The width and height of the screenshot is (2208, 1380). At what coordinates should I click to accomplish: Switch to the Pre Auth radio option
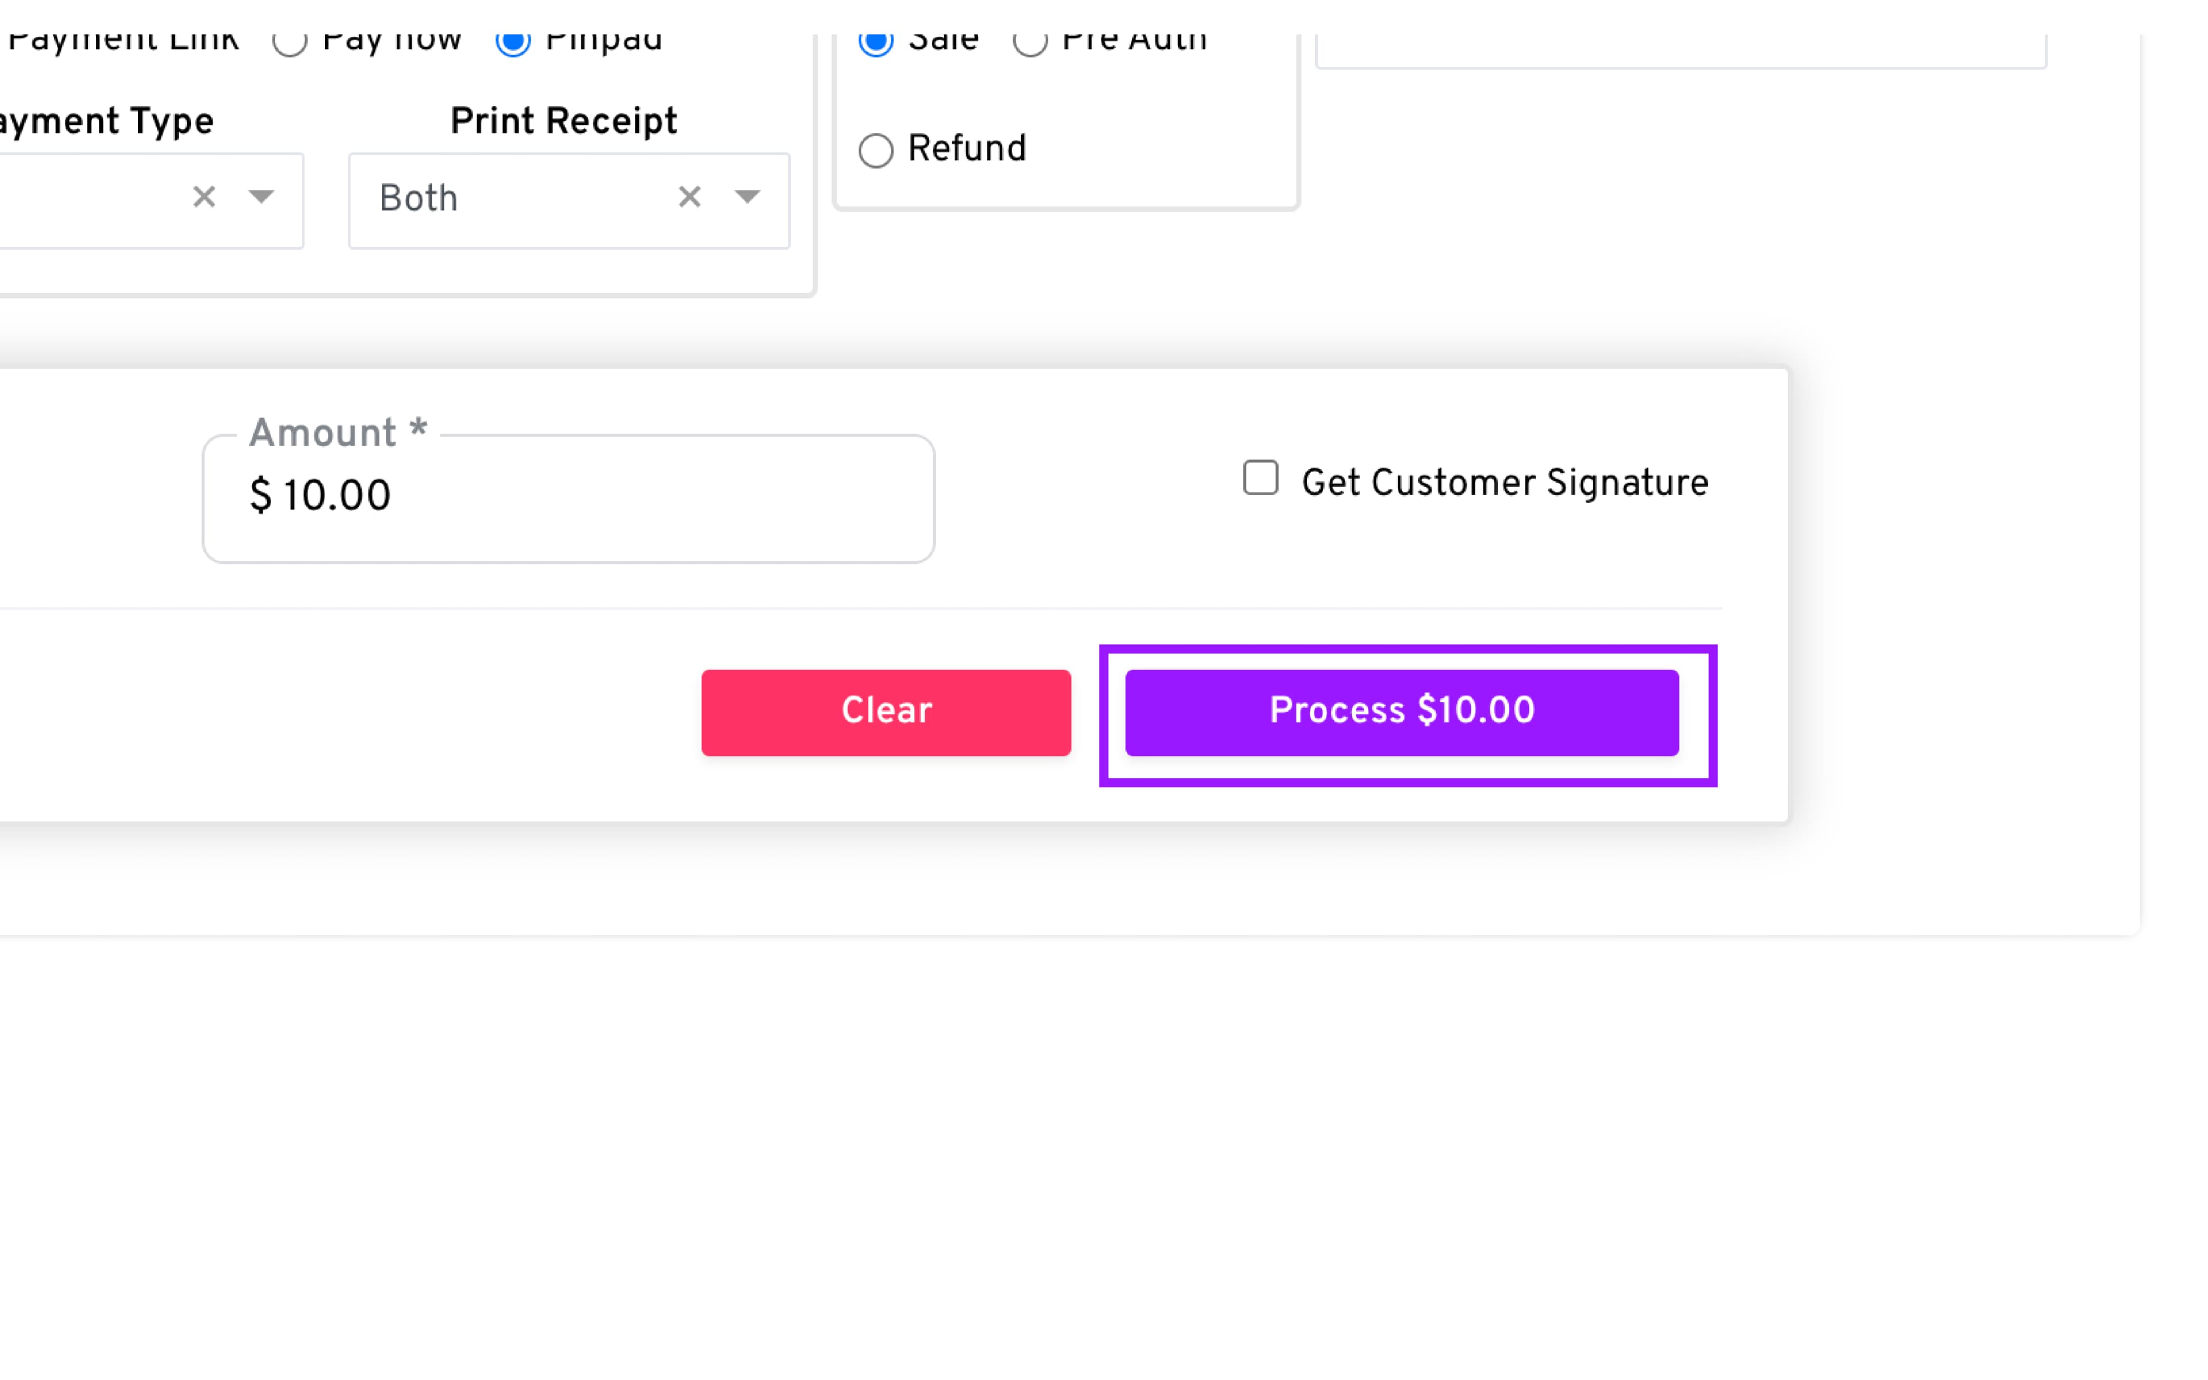point(1030,42)
